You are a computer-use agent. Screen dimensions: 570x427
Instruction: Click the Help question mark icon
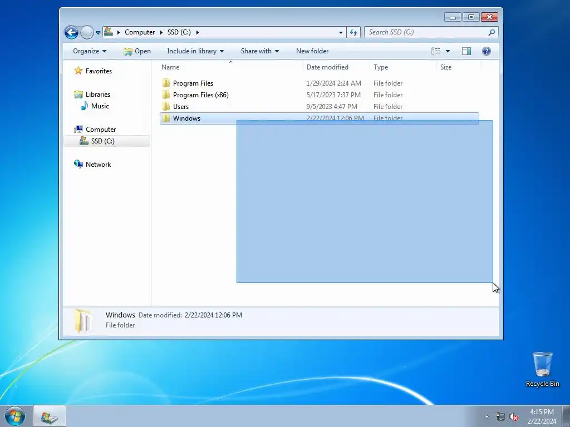(487, 51)
